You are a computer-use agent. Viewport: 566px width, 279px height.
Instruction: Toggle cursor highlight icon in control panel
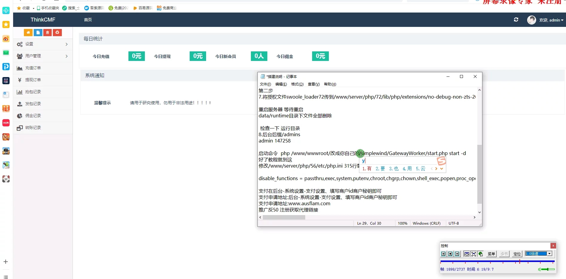click(x=481, y=254)
